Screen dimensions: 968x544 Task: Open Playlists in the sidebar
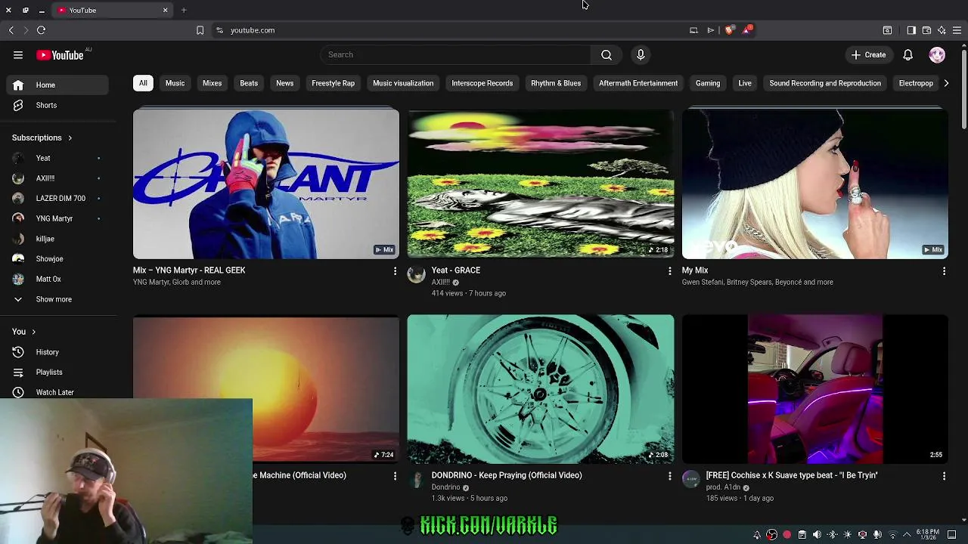[x=57, y=372]
